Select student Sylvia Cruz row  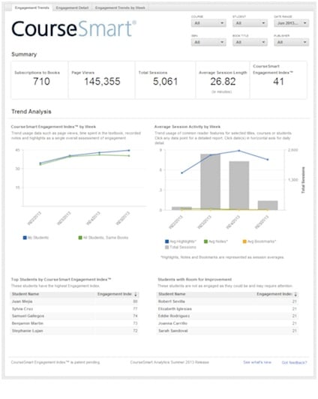pyautogui.click(x=74, y=309)
